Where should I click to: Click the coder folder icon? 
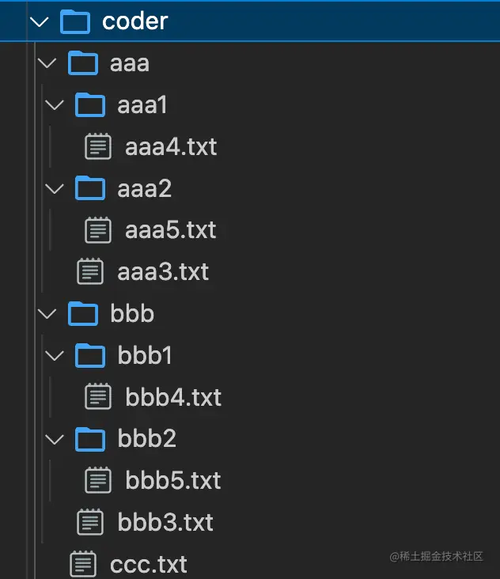tap(75, 21)
